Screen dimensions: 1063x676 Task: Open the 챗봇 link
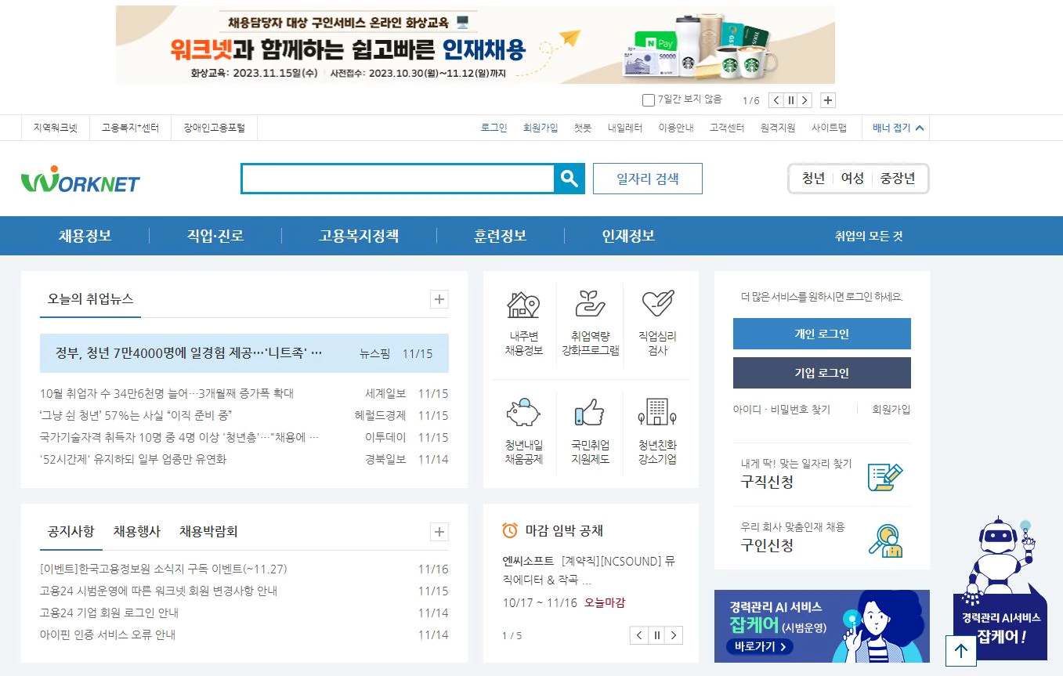tap(583, 128)
